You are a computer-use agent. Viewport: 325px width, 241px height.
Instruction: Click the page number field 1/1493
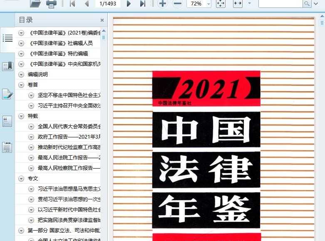[x=108, y=3]
